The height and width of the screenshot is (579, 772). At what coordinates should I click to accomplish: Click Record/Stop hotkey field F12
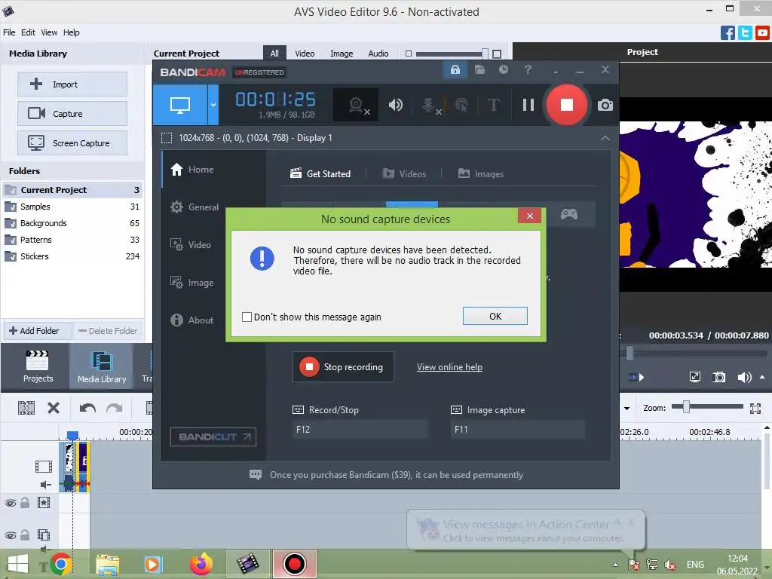360,429
